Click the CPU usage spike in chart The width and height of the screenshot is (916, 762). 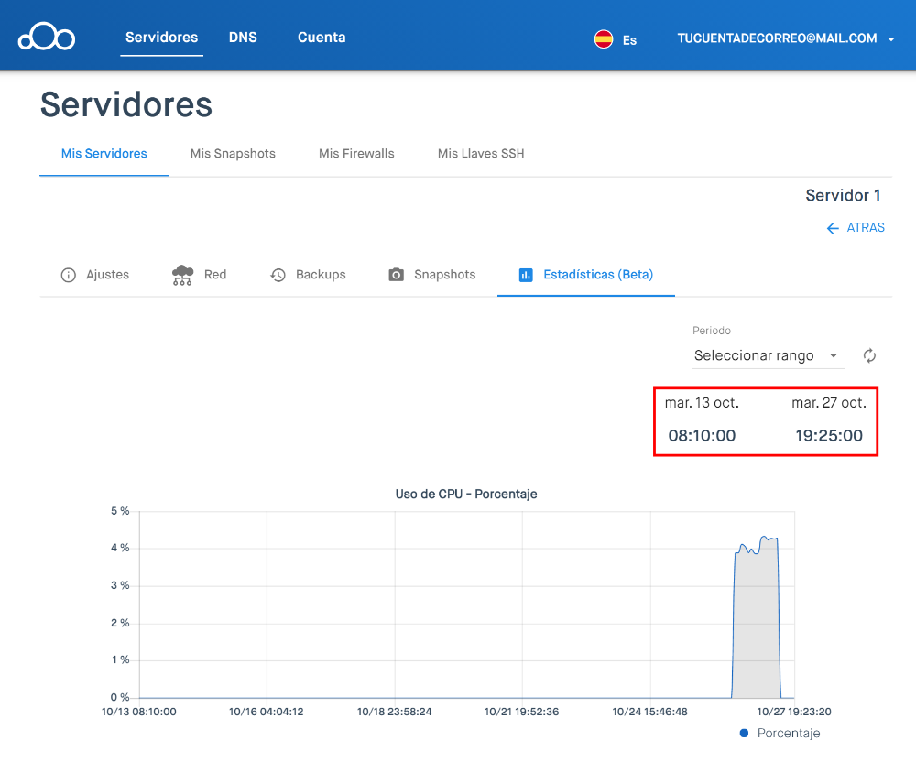click(757, 619)
